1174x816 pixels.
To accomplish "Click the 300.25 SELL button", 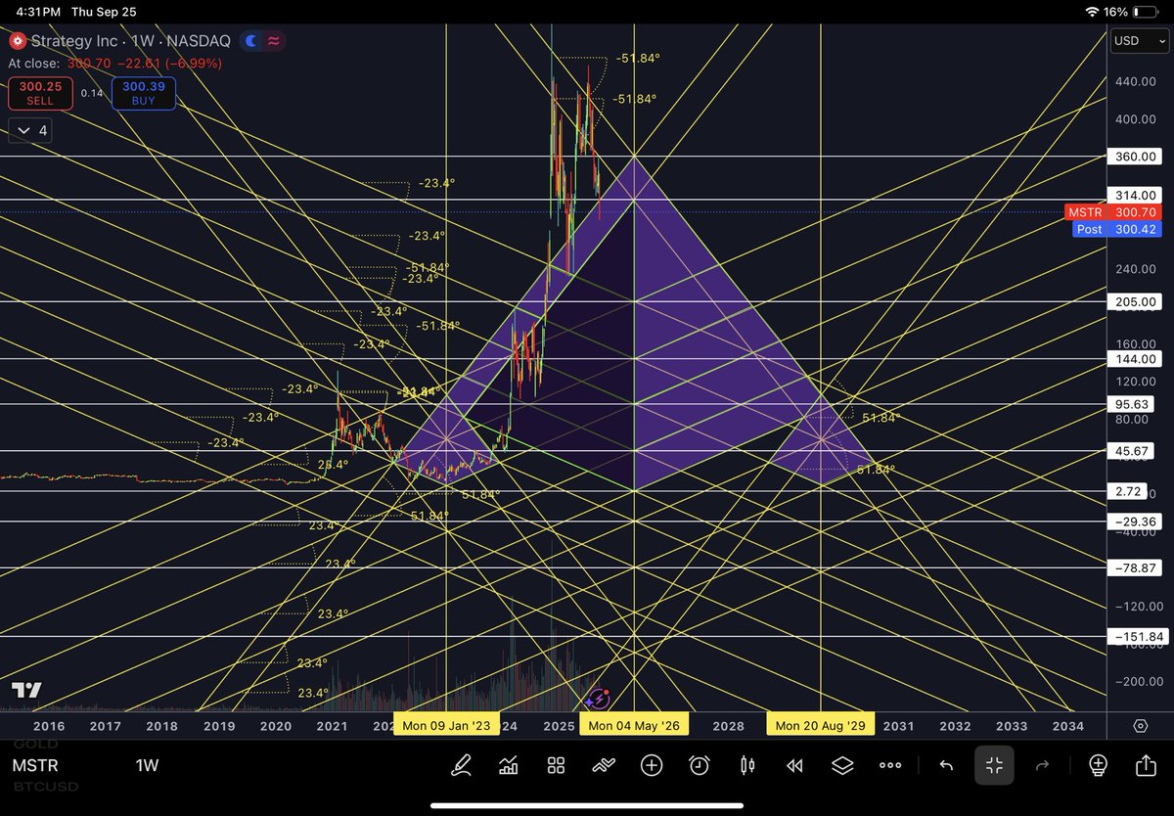I will point(38,94).
